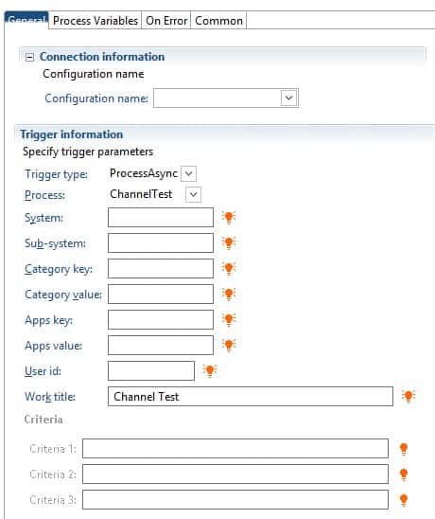
Task: Click the lightbulb icon beside Criteria 3
Action: coord(404,500)
